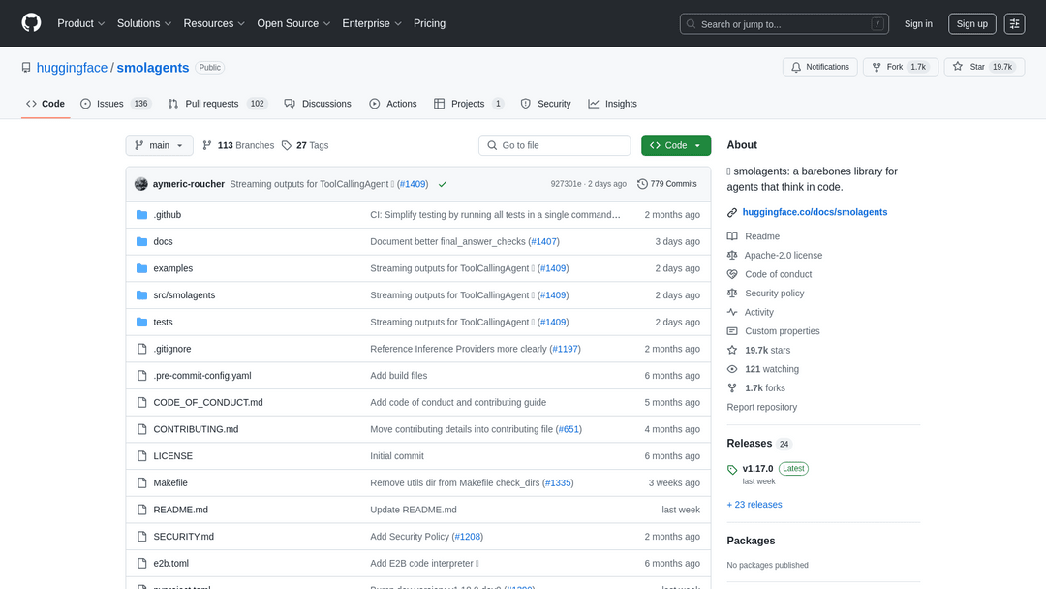1046x589 pixels.
Task: Click the heart icon beside Code of conduct
Action: pos(732,274)
